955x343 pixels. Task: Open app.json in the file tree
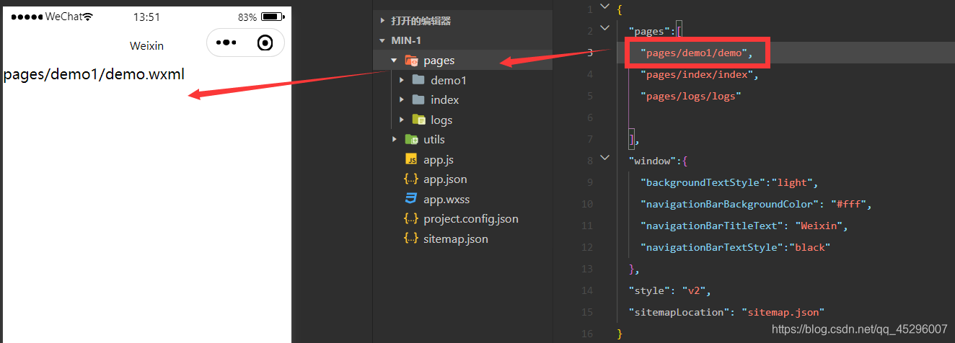445,179
